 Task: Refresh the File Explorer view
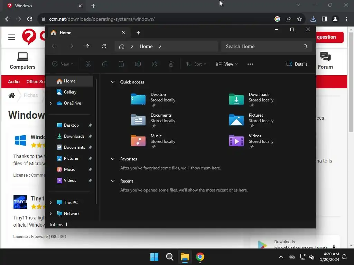click(x=104, y=46)
